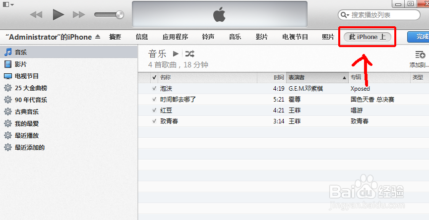Uncheck the checkbox for 泡沫

[154, 88]
